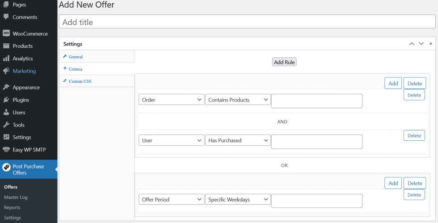The height and width of the screenshot is (223, 438).
Task: Move Settings panel down with arrow
Action: (x=421, y=44)
